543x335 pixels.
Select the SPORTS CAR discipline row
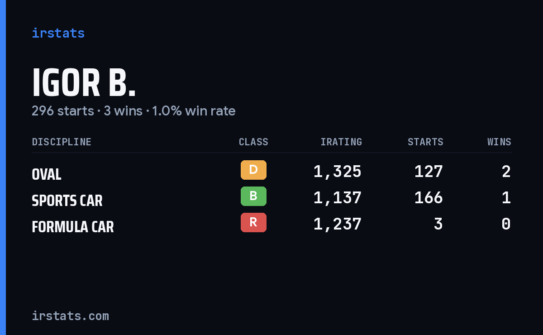pos(271,198)
